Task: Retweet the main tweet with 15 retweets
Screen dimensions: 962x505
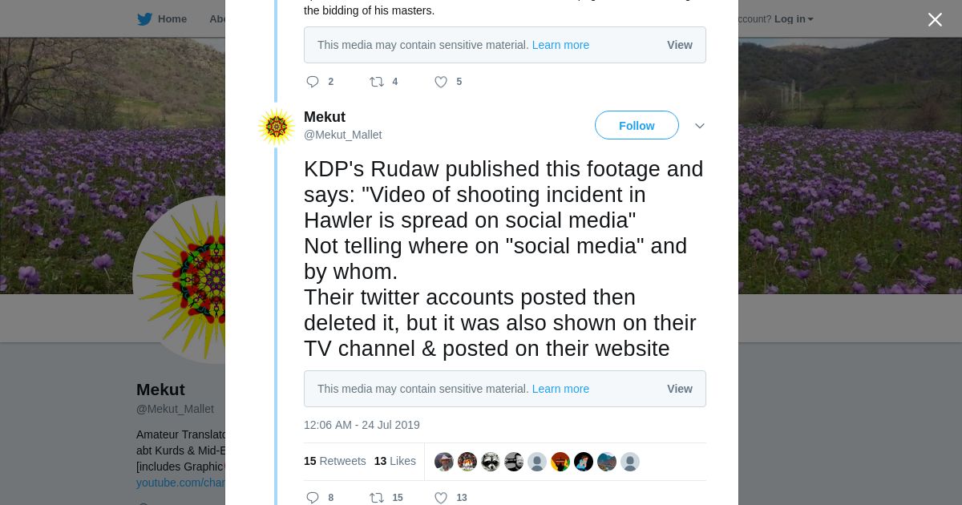Action: (x=377, y=498)
